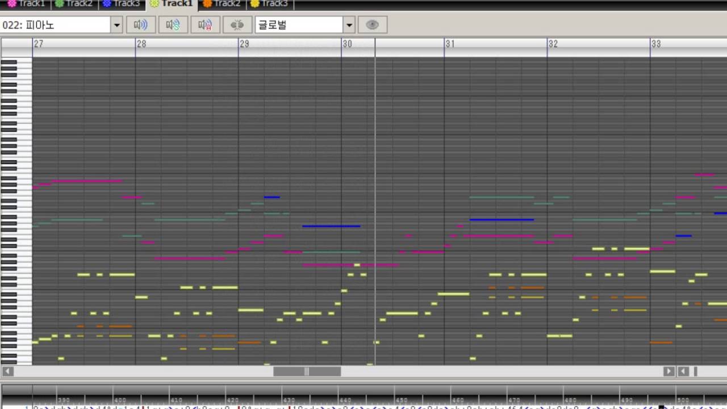Click measure 31 marker in the ruler
The height and width of the screenshot is (409, 727).
(450, 44)
